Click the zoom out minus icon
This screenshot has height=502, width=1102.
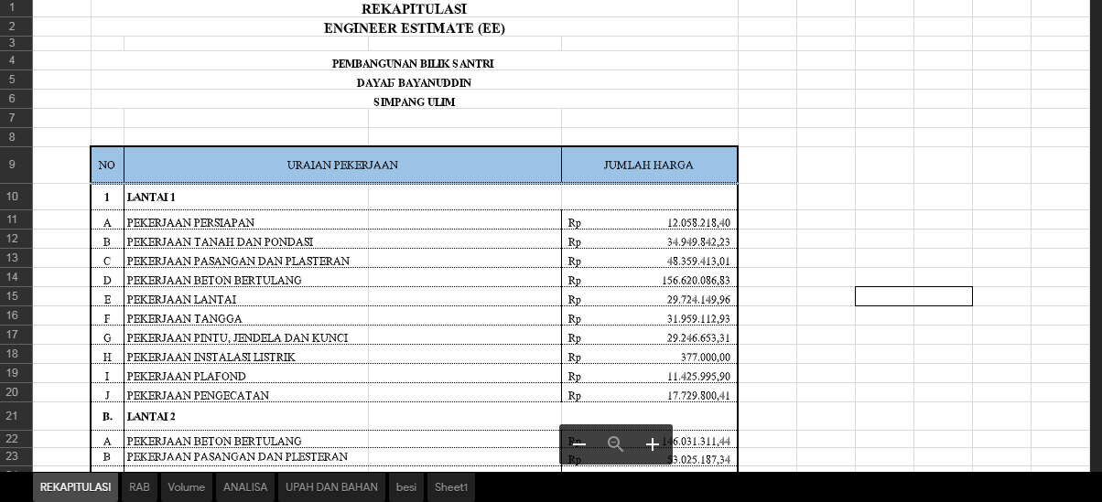coord(578,444)
